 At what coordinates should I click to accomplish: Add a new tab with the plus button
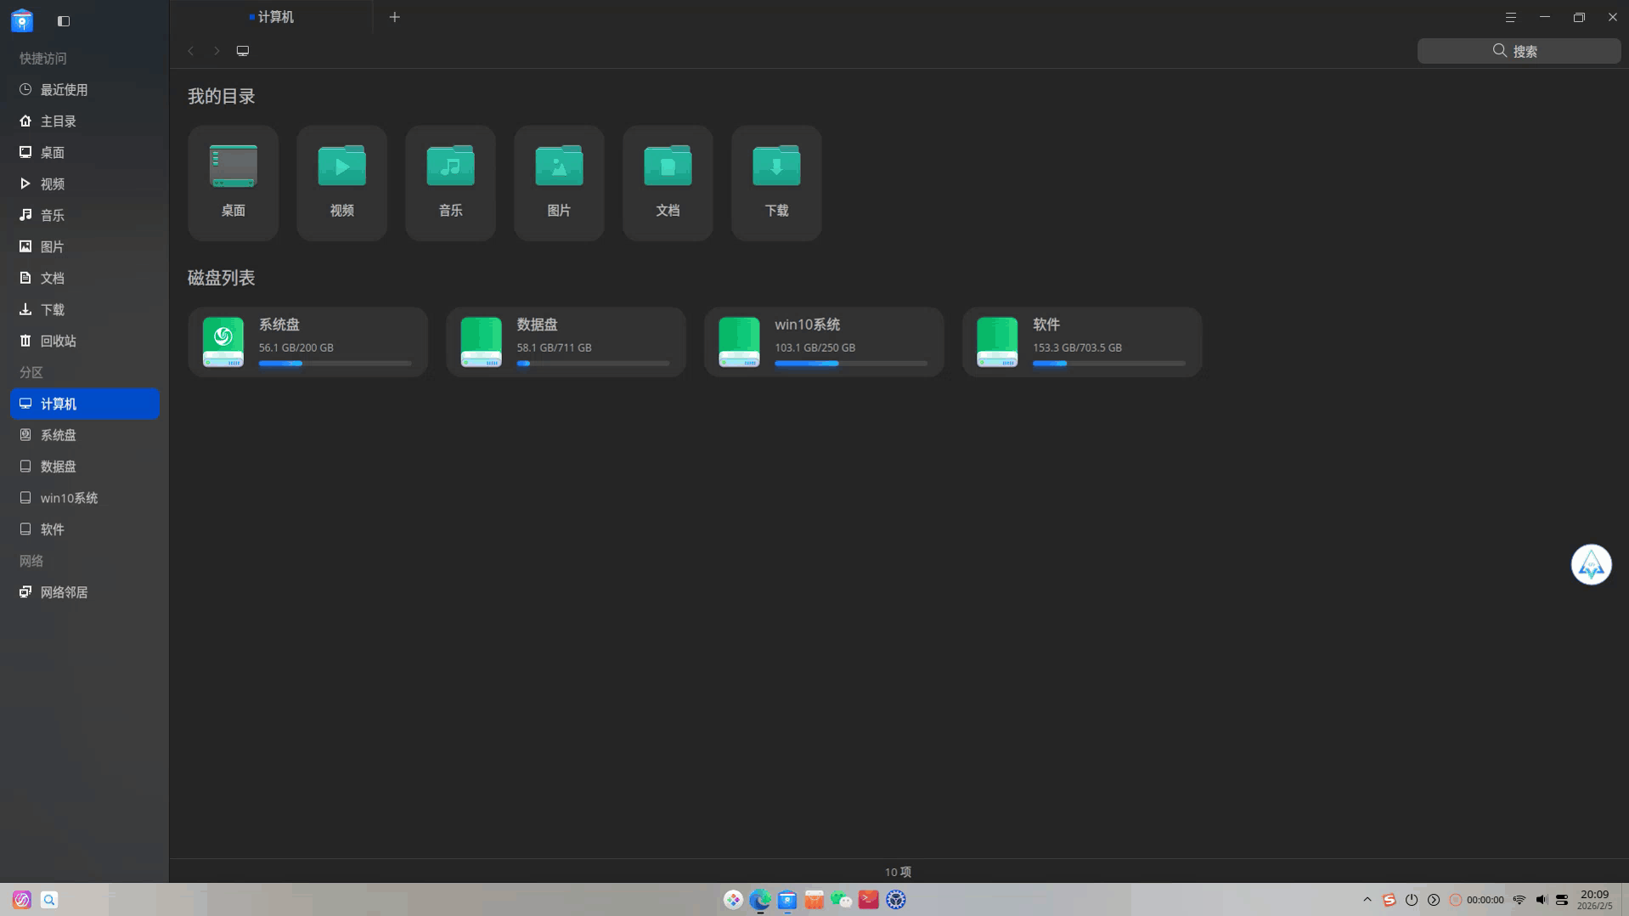coord(394,17)
